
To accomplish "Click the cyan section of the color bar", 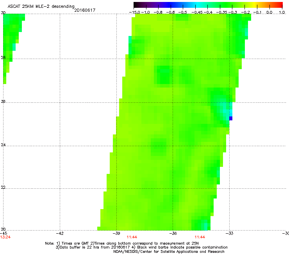I will click(x=197, y=5).
